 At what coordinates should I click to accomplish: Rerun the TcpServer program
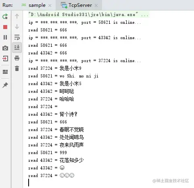5,16
